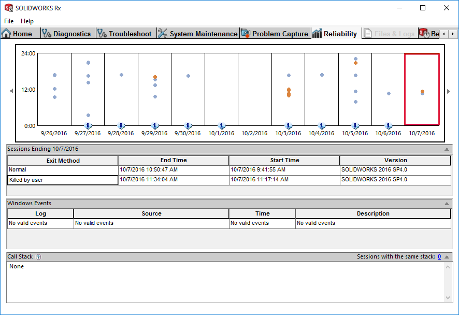Select the orange crash dot on 10/7/2016
This screenshot has width=459, height=315.
(422, 91)
